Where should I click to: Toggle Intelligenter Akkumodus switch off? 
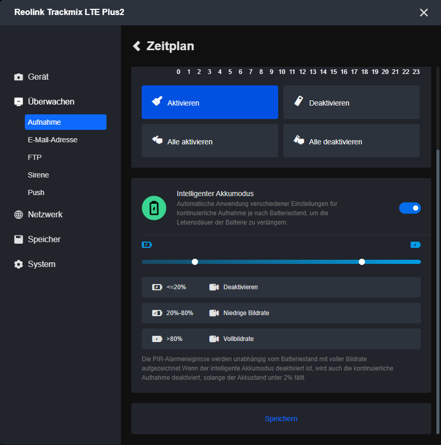tap(410, 208)
